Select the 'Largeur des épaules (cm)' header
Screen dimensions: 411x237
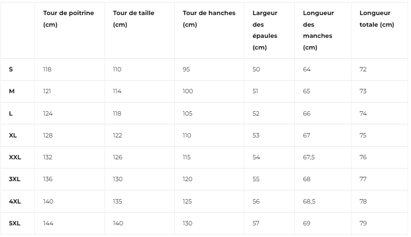pos(265,30)
